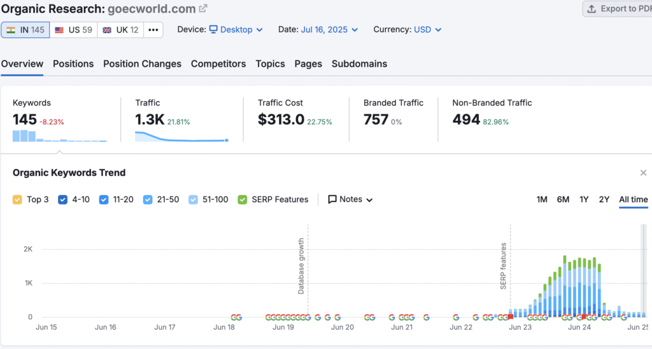Disable the SERP Features checkbox
Screen dimensions: 652x349
click(x=243, y=200)
